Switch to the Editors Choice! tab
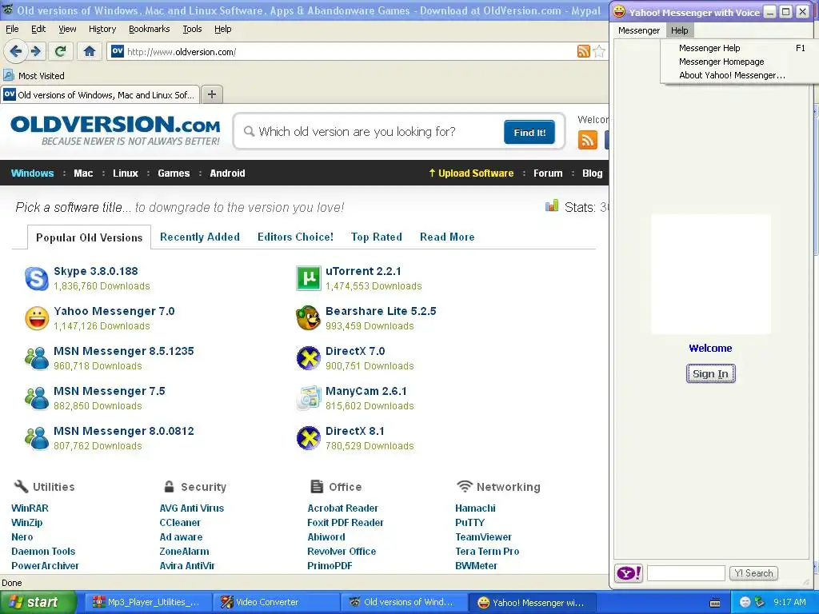Viewport: 819px width, 614px height. [295, 237]
